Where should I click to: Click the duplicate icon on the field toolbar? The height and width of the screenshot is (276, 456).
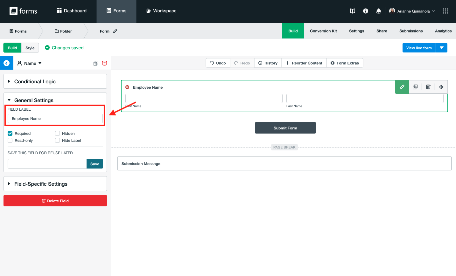pyautogui.click(x=415, y=87)
